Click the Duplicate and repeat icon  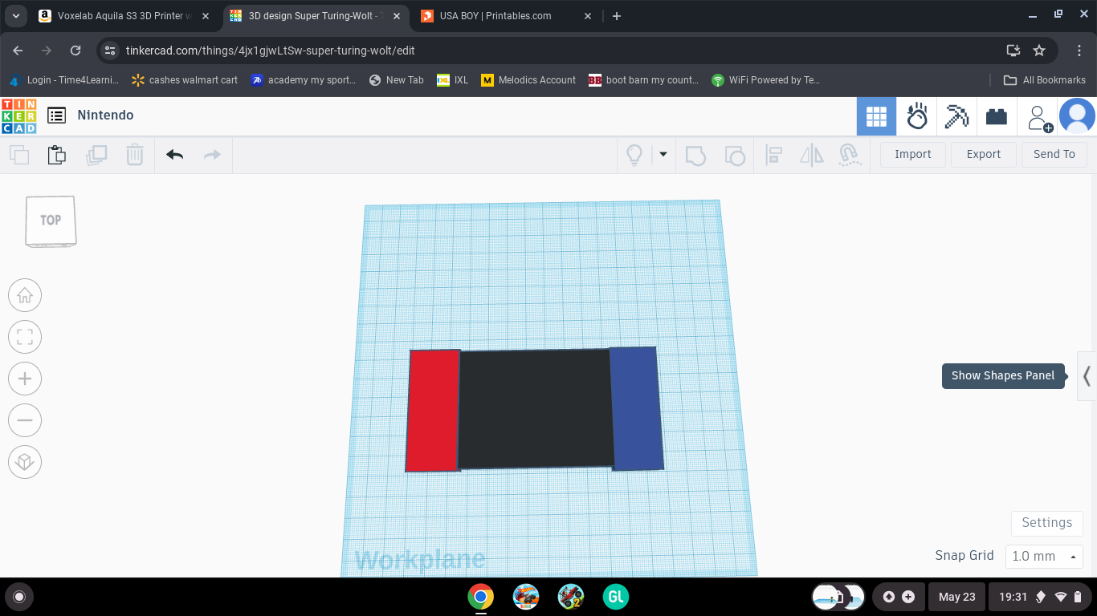(x=96, y=155)
